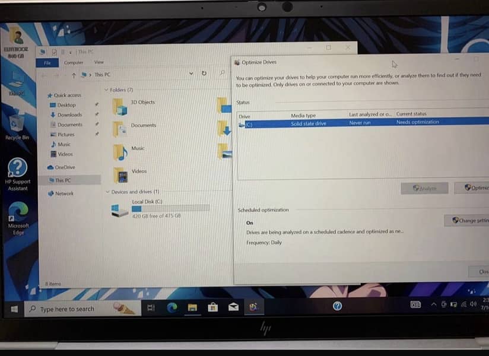
Task: Open File Explorer from the taskbar
Action: [192, 308]
